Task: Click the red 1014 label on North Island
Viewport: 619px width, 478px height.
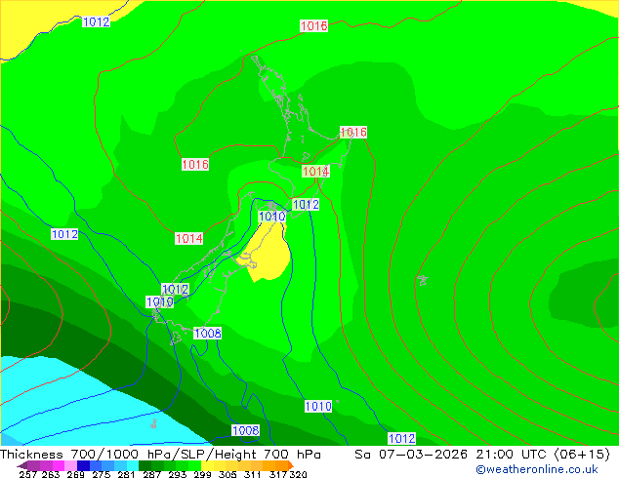Action: (315, 171)
